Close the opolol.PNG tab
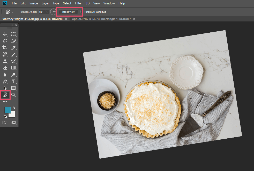Viewport: 254px width, 171px height. (x=134, y=19)
